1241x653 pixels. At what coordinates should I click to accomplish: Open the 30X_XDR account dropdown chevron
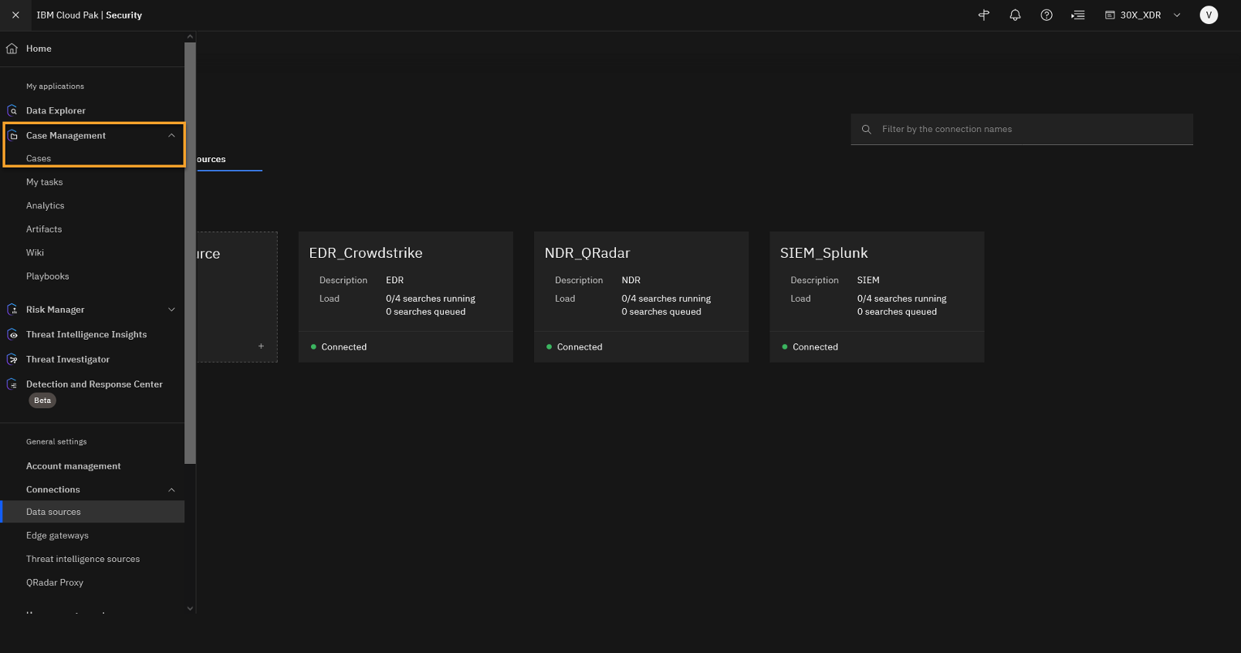[1177, 15]
